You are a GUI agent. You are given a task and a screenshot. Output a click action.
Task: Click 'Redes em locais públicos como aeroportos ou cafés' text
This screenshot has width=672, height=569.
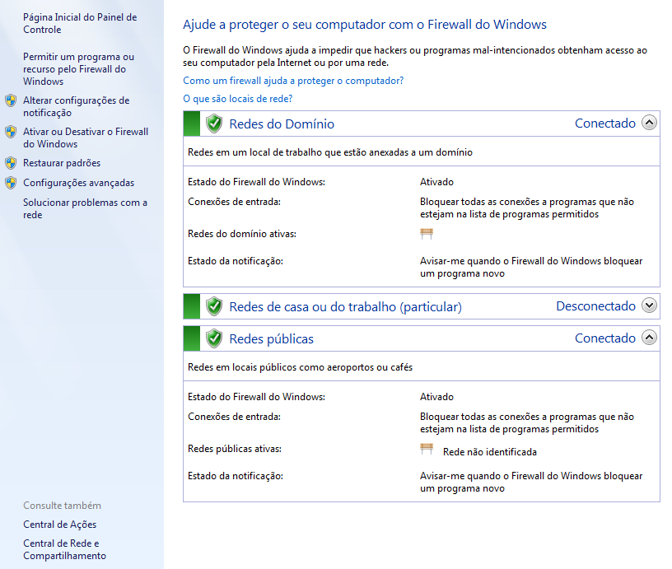[300, 367]
